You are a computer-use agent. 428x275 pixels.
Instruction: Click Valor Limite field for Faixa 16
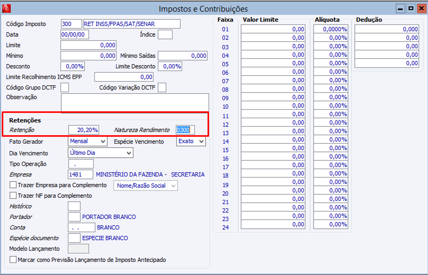click(x=273, y=156)
